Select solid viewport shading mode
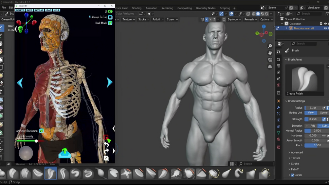Screen dimensions: 329x185 pos(258,14)
